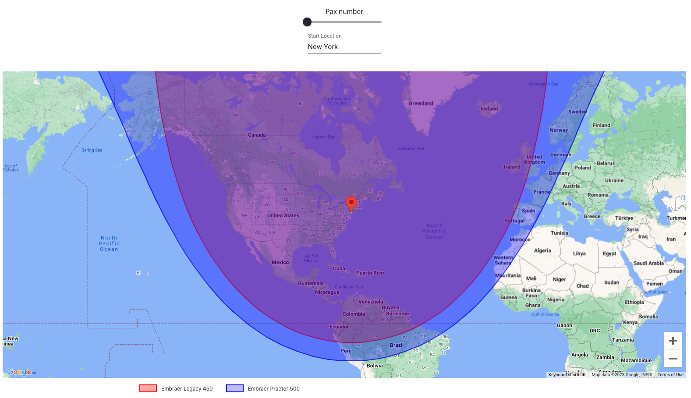
Task: Click the Nigeria label on the map
Action: coord(556,300)
